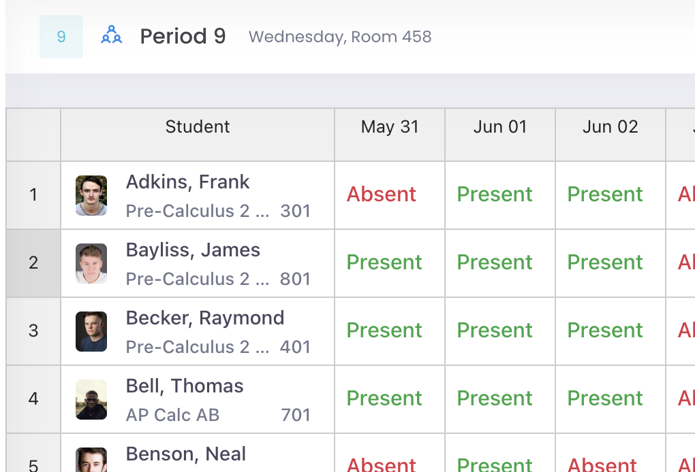Select the Jun 02 column header
The image size is (695, 472).
click(x=611, y=127)
